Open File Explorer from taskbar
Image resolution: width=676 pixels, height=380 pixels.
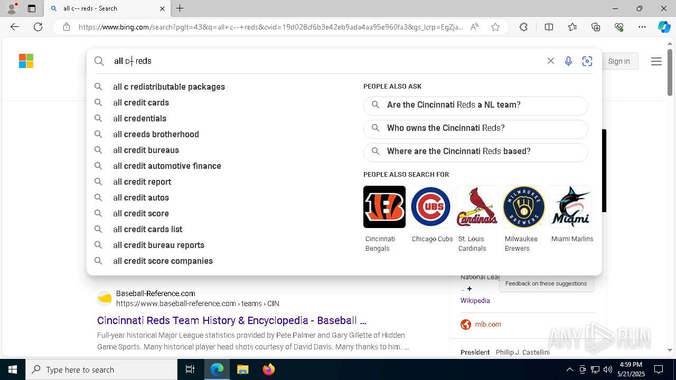coord(242,369)
